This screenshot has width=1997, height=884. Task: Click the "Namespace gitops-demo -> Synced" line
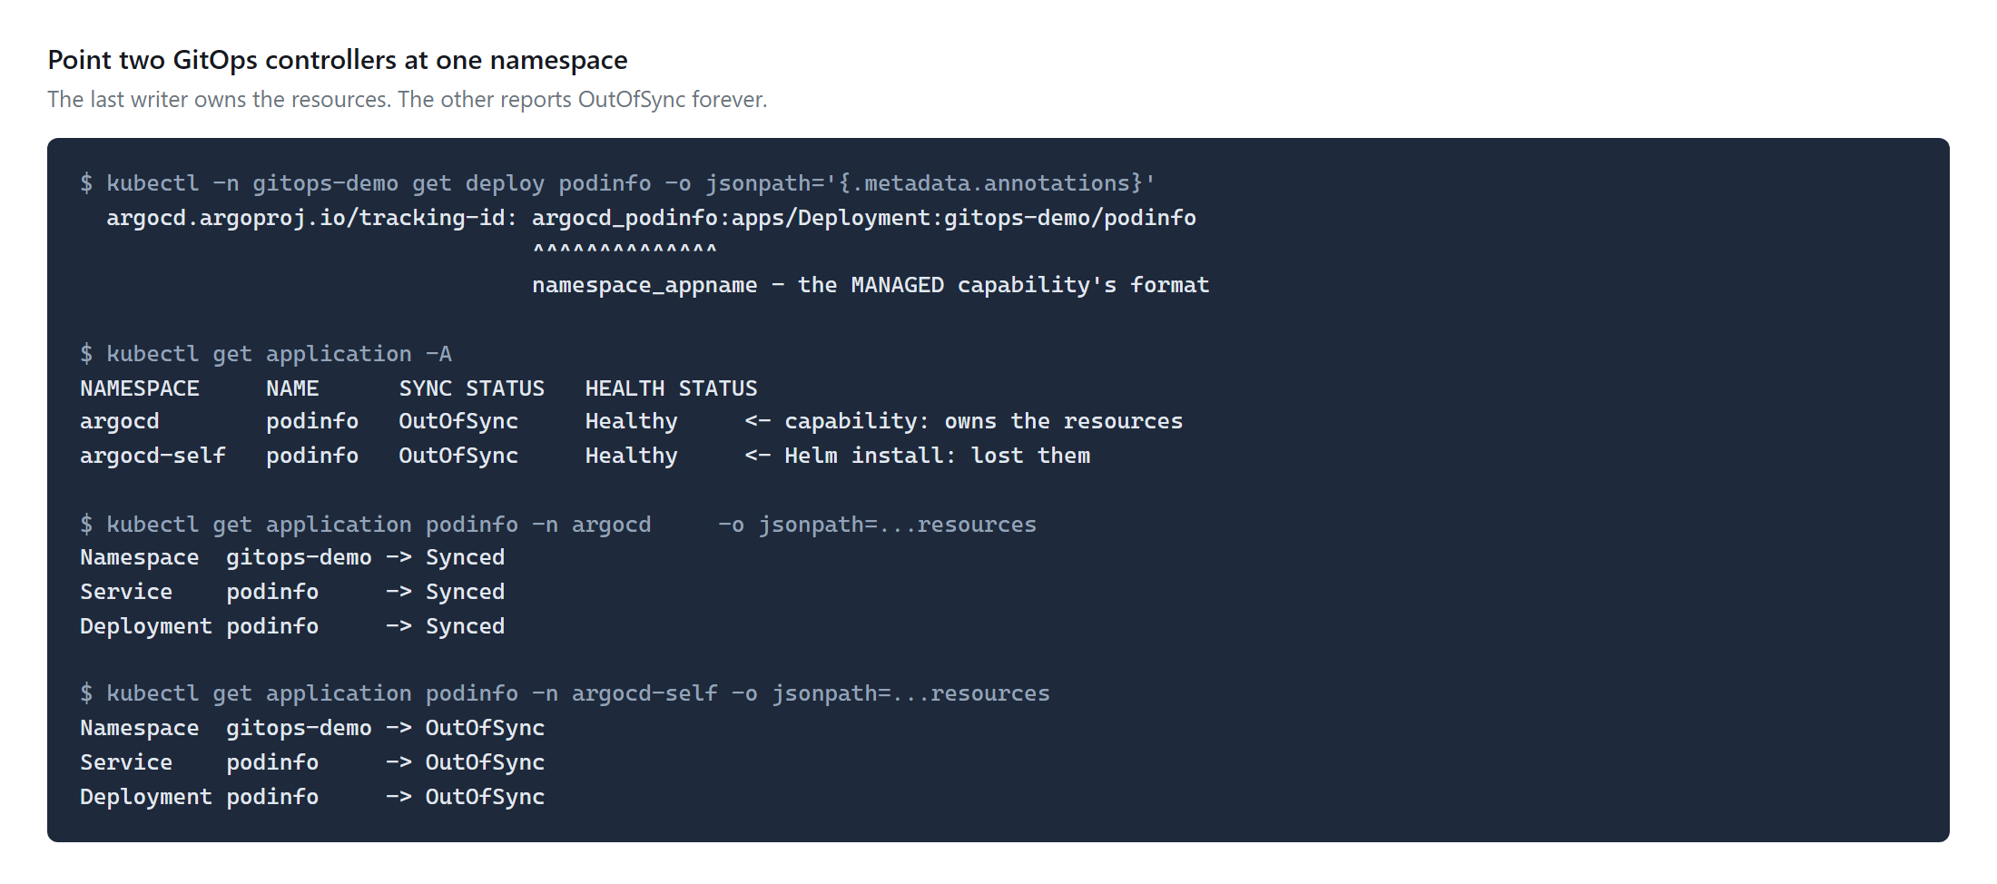292,557
